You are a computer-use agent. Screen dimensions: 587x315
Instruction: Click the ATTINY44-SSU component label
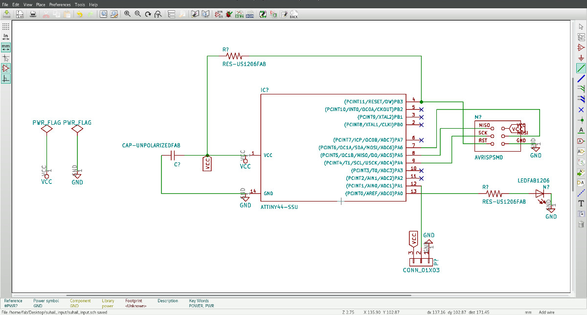[x=279, y=207]
